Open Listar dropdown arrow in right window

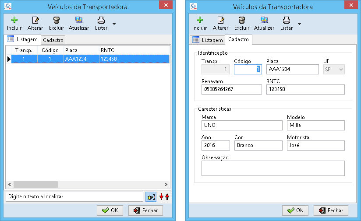click(x=299, y=24)
